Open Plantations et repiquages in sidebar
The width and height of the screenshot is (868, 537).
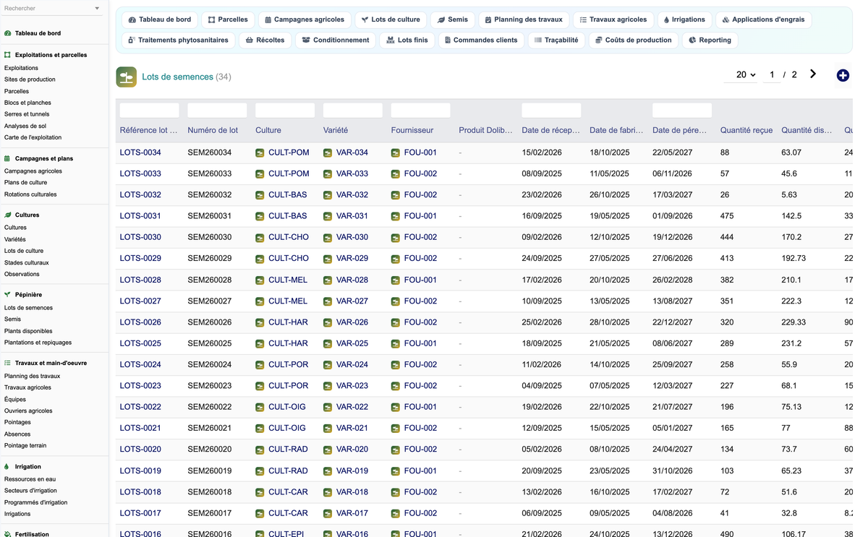click(38, 343)
